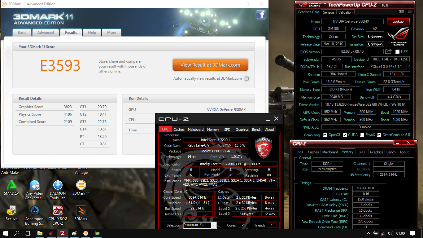Viewport: 423px width, 238px height.
Task: Open the SMADAV desktop icon
Action: [11, 188]
